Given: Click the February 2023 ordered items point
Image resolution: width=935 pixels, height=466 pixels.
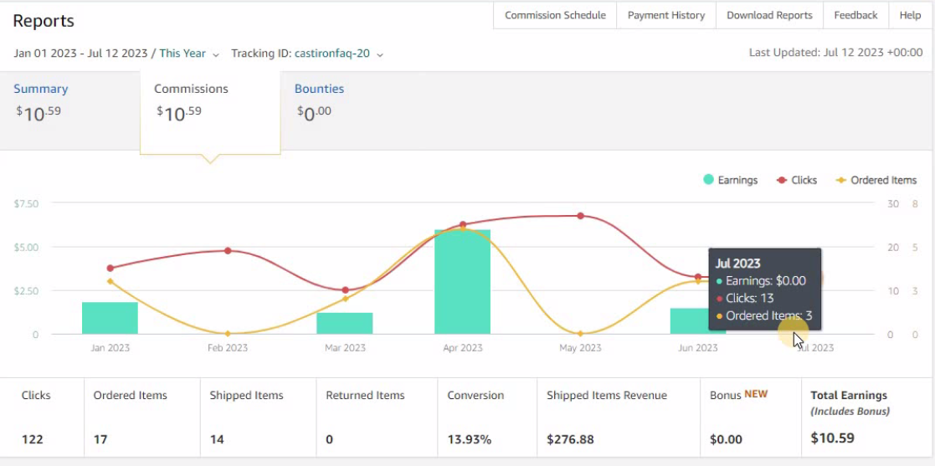Looking at the screenshot, I should point(228,334).
